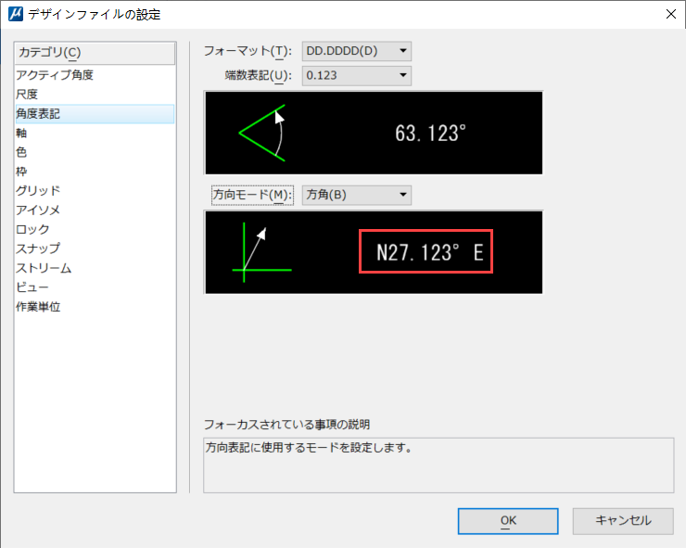Screen dimensions: 686x548
Task: Open the 端数表記(U) dropdown
Action: point(357,76)
